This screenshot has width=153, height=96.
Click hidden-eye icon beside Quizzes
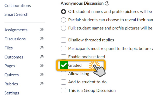coord(42,75)
